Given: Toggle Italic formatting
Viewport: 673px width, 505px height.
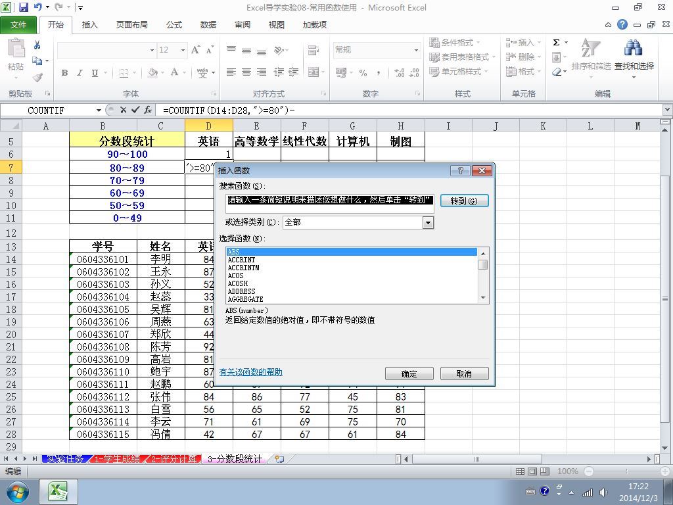Looking at the screenshot, I should pos(80,72).
